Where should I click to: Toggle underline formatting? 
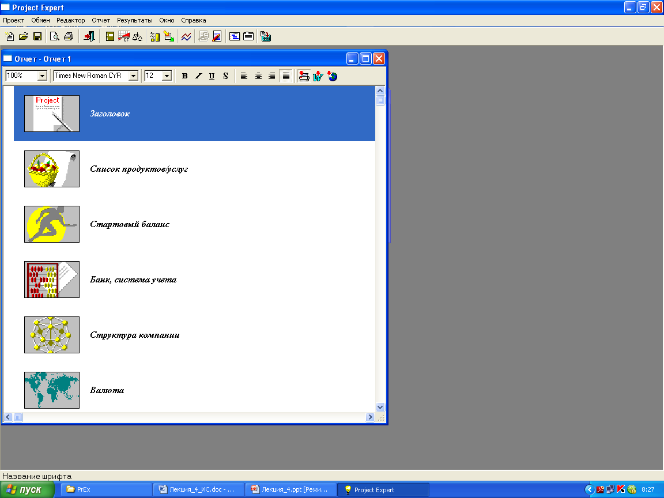click(x=212, y=76)
